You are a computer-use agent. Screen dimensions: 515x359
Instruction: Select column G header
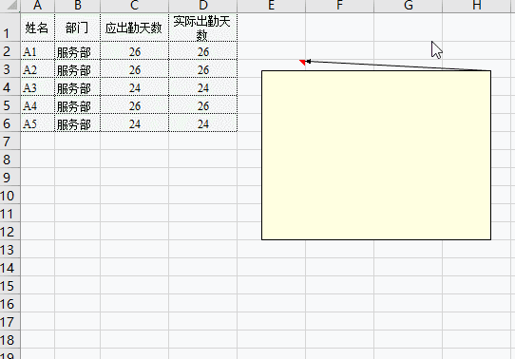tap(409, 6)
